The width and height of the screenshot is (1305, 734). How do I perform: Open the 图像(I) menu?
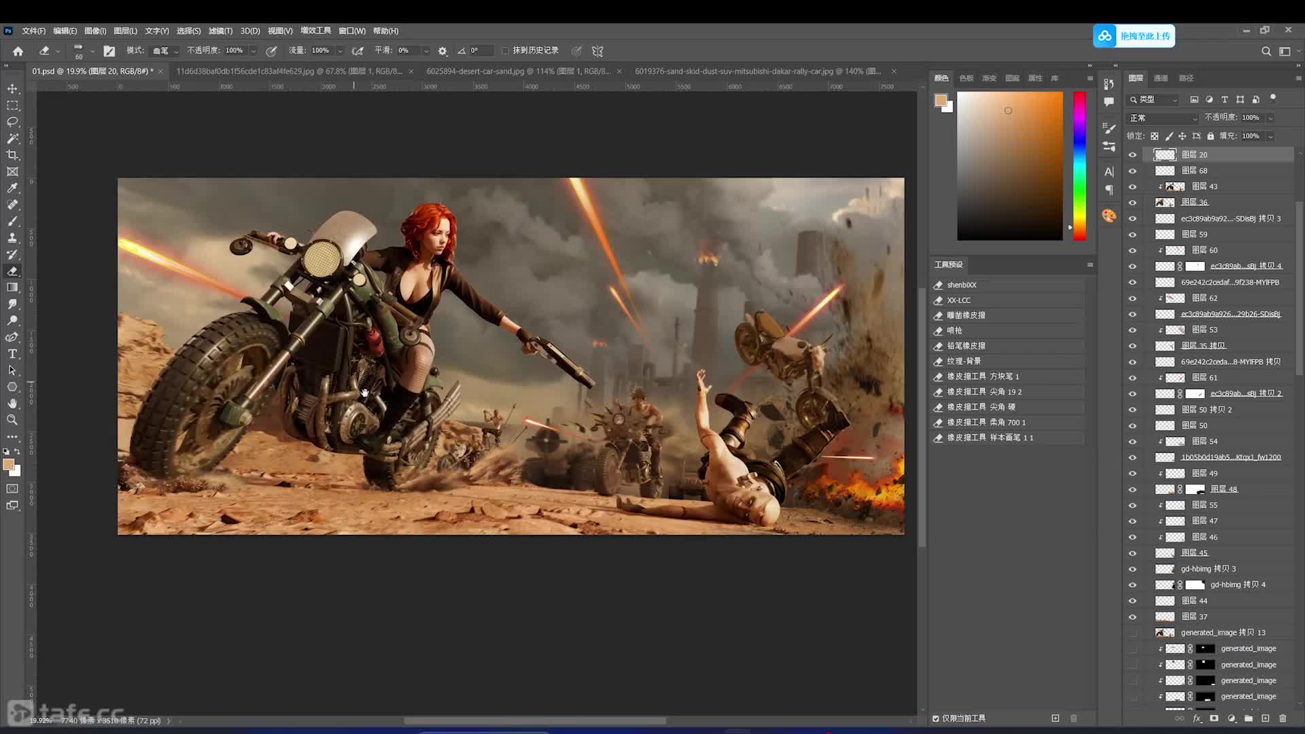tap(95, 31)
